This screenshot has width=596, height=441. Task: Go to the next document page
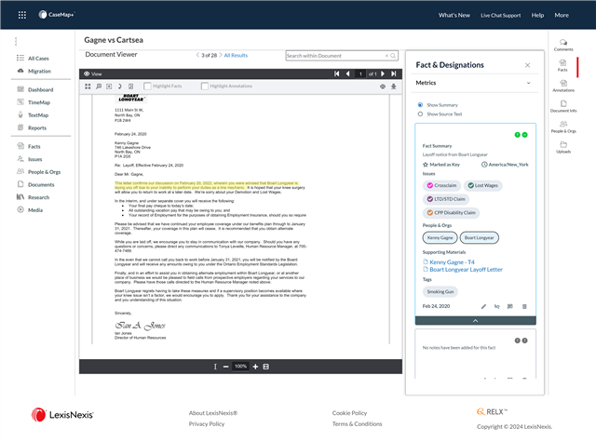383,73
